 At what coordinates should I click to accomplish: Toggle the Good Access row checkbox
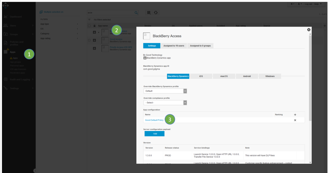[x=89, y=40]
